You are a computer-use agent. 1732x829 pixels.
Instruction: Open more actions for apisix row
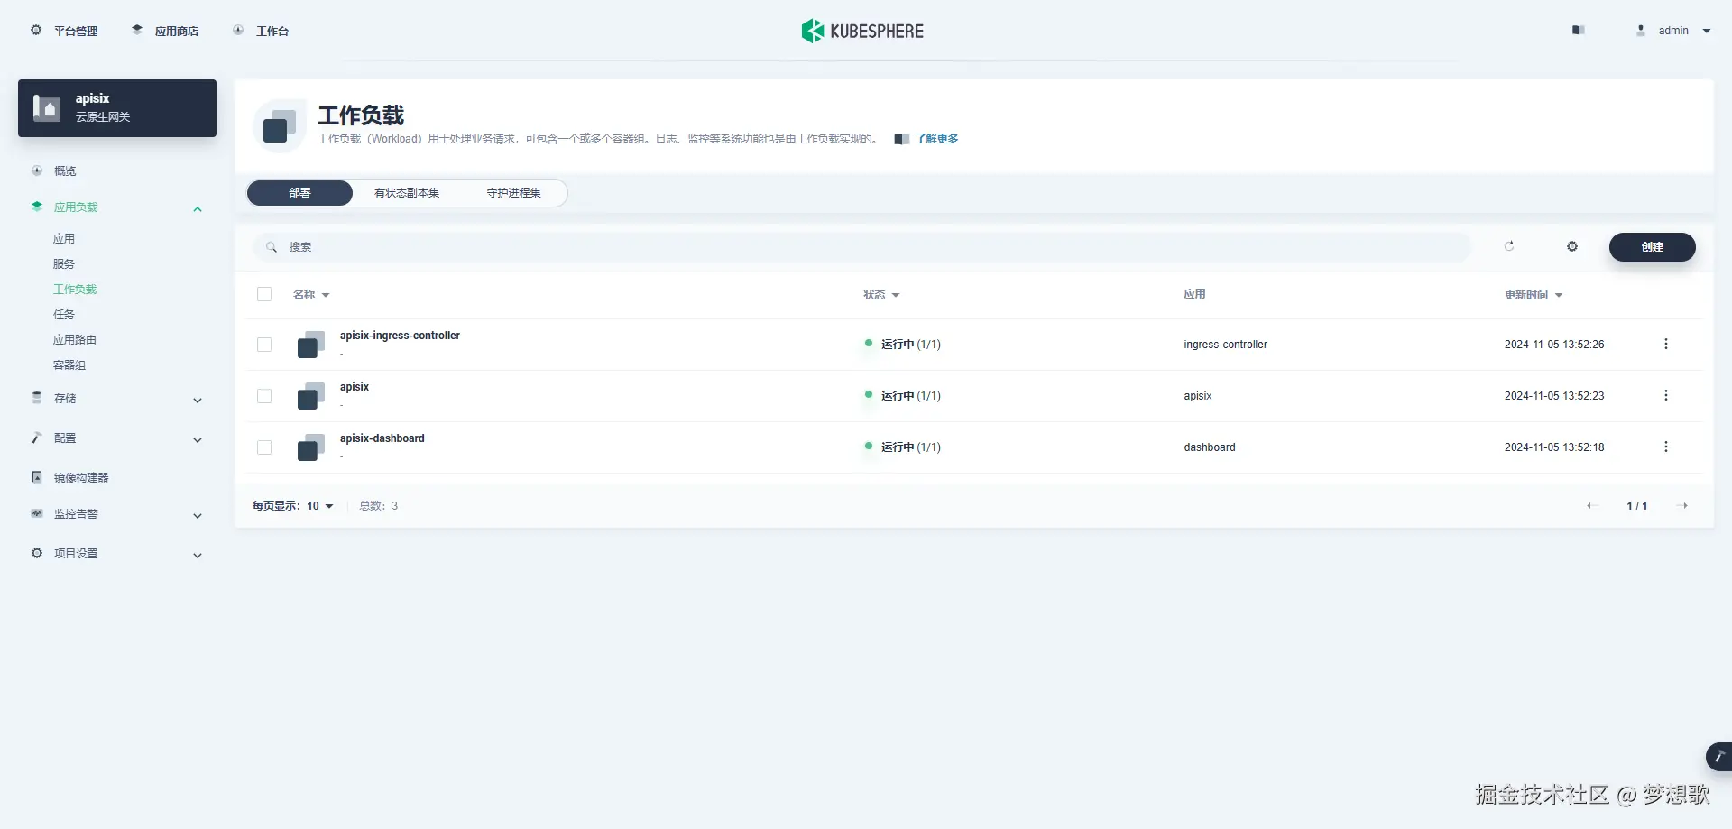click(1666, 395)
